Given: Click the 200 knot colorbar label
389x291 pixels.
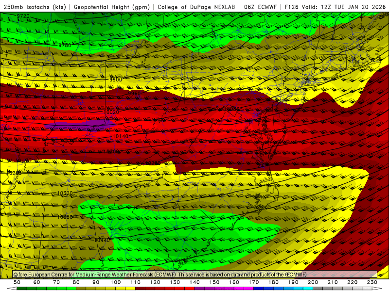Looking at the screenshot, I should [313, 282].
